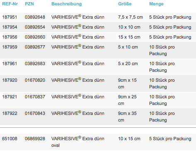Select REF number 187951
Image resolution: width=196 pixels, height=151 pixels.
click(10, 17)
